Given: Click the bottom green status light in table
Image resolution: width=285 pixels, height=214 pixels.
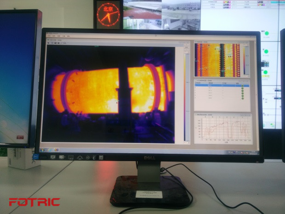Looking at the screenshot, I should point(242,98).
